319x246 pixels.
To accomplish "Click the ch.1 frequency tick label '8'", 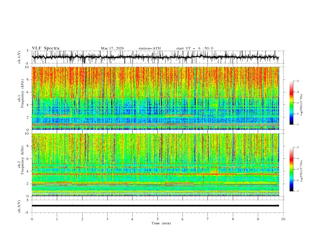I will 29,80.
